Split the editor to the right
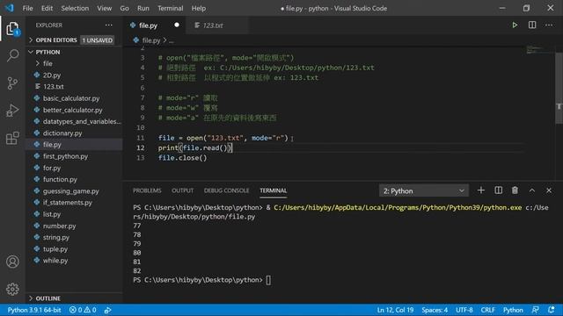Viewport: 563px width, 316px height. pyautogui.click(x=532, y=25)
